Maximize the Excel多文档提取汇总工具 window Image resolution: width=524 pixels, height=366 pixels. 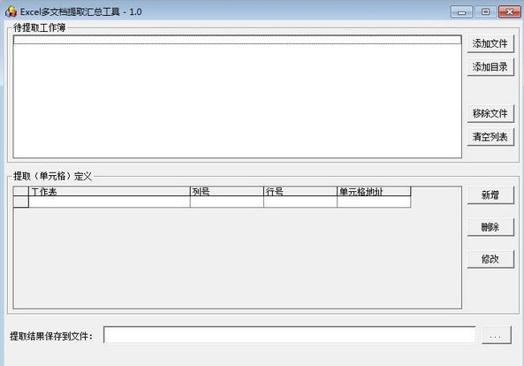(485, 12)
